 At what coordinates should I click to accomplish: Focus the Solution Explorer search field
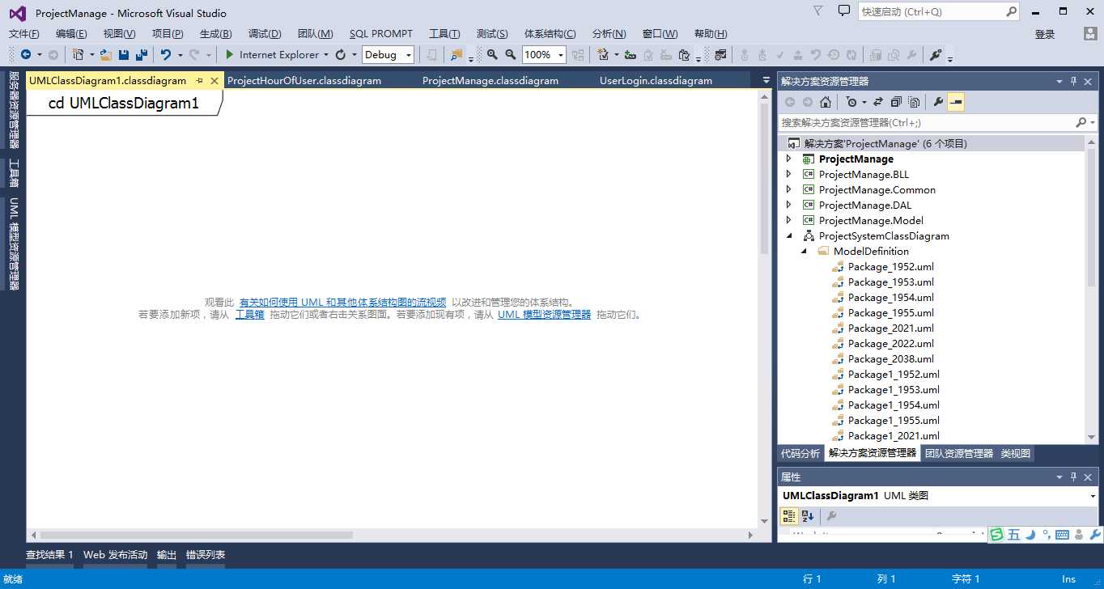(926, 122)
